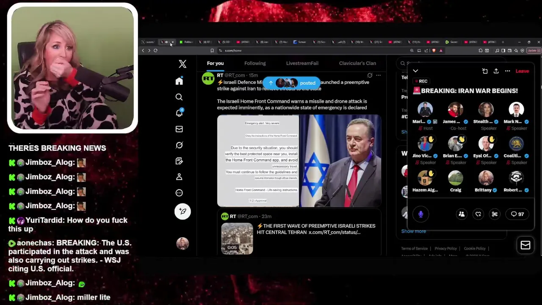Open speaker Jino Vic avatar

click(425, 144)
